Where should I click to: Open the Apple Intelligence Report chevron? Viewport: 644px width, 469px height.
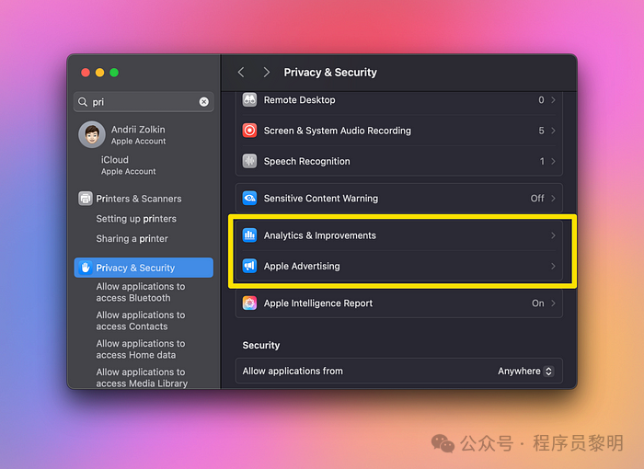click(x=553, y=303)
